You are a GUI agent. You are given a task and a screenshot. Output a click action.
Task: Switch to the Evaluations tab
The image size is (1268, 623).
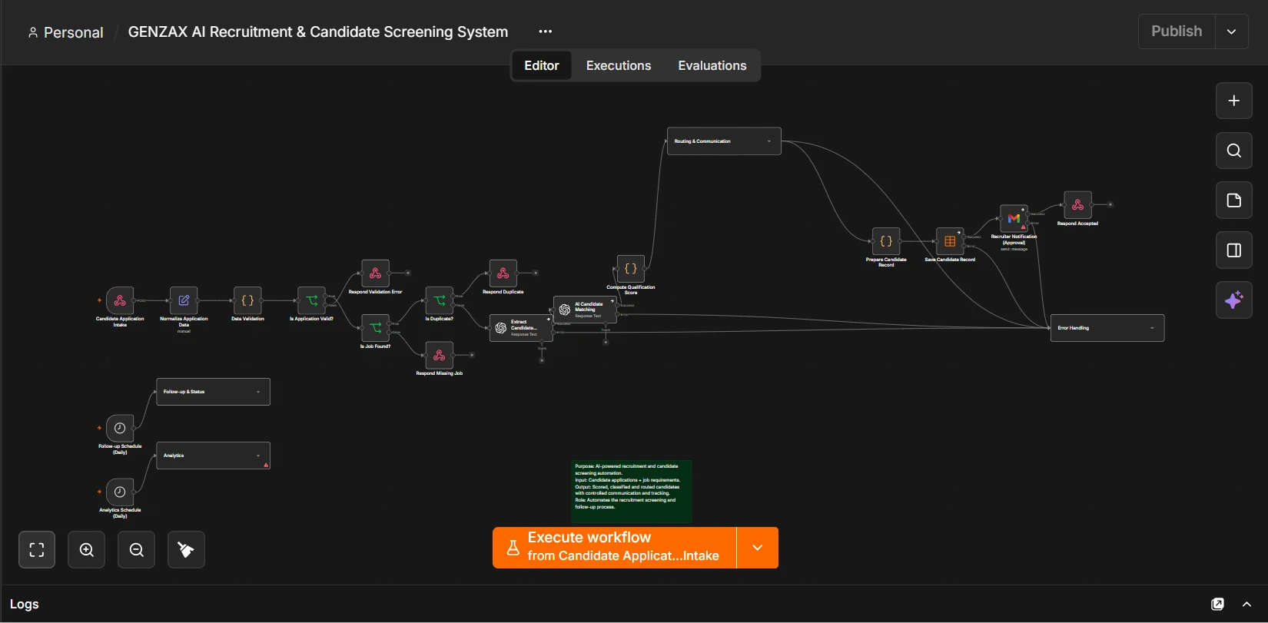[712, 65]
